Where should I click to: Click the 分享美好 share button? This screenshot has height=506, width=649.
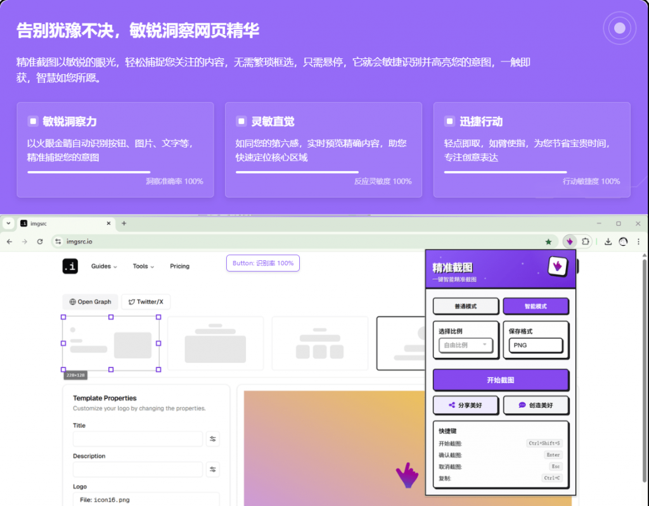(465, 405)
